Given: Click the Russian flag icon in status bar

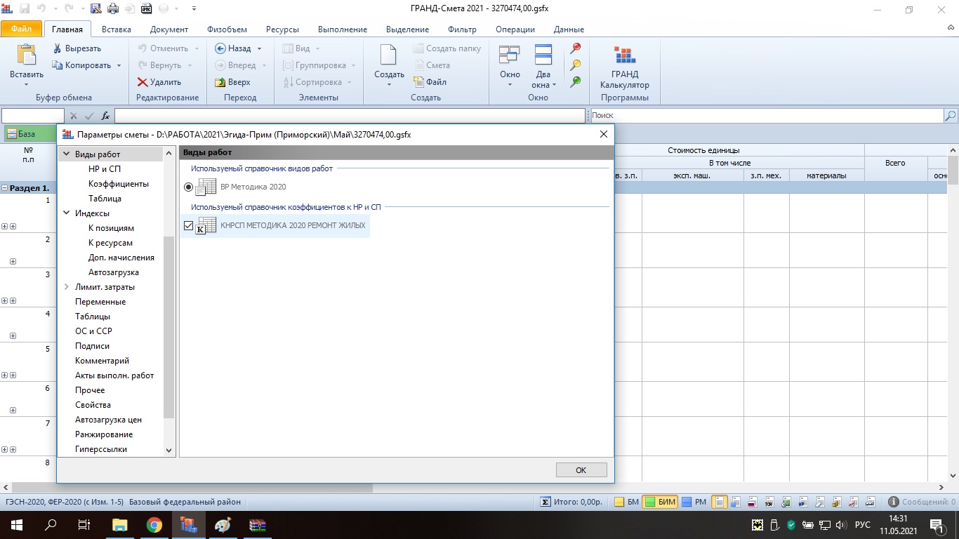Looking at the screenshot, I should pyautogui.click(x=751, y=502).
